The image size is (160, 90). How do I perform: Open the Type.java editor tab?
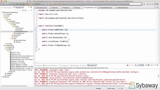click(54, 8)
